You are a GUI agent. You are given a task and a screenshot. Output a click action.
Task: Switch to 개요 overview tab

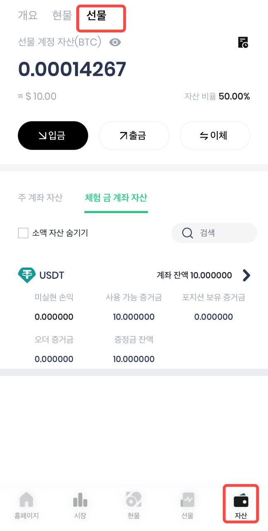point(28,15)
